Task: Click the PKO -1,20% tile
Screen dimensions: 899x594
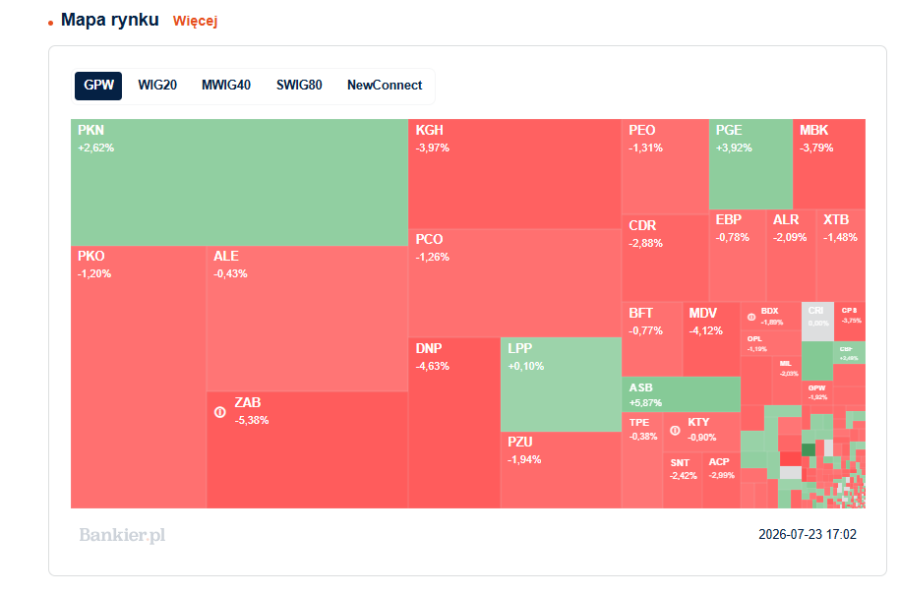Action: 139,378
